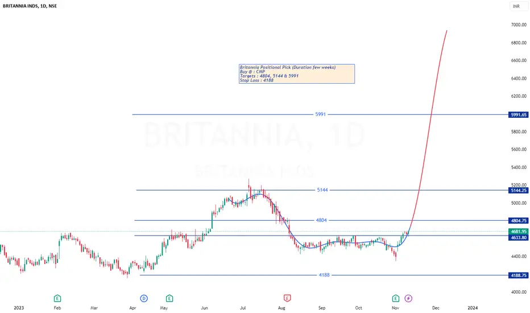Click the 7000.00 price scale label
530x313 pixels.
[519, 24]
